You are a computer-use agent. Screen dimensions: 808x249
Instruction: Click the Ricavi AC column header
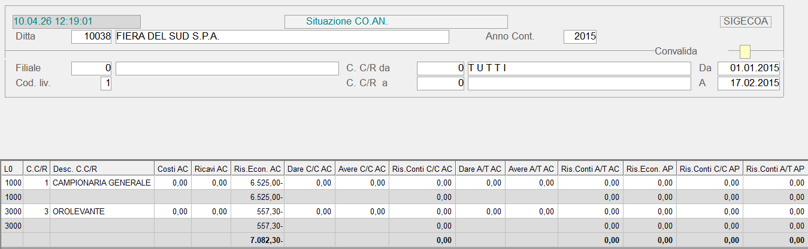point(211,169)
